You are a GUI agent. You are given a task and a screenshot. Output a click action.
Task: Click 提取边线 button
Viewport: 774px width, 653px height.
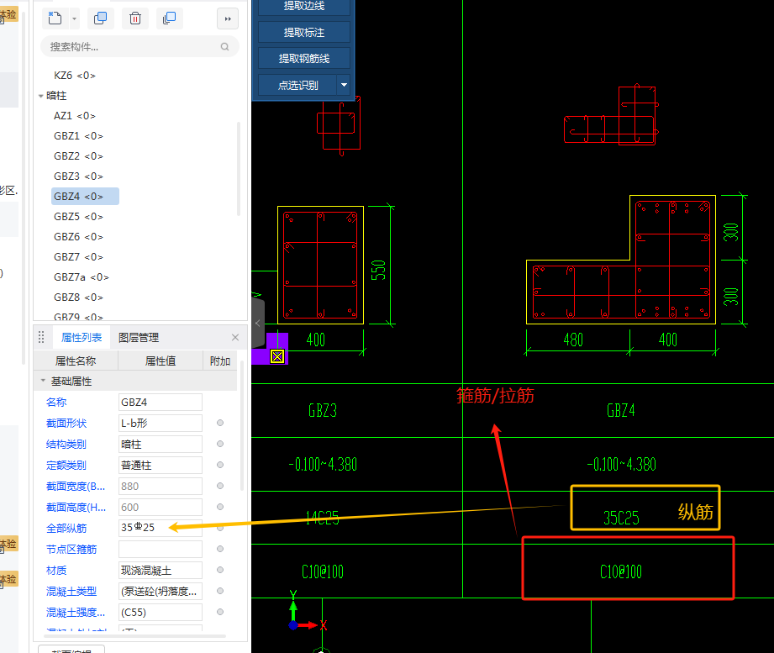[304, 7]
